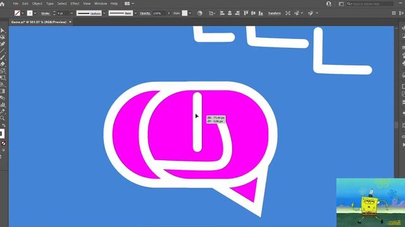Close the Game.ai document tab
405x227 pixels.
click(x=70, y=22)
